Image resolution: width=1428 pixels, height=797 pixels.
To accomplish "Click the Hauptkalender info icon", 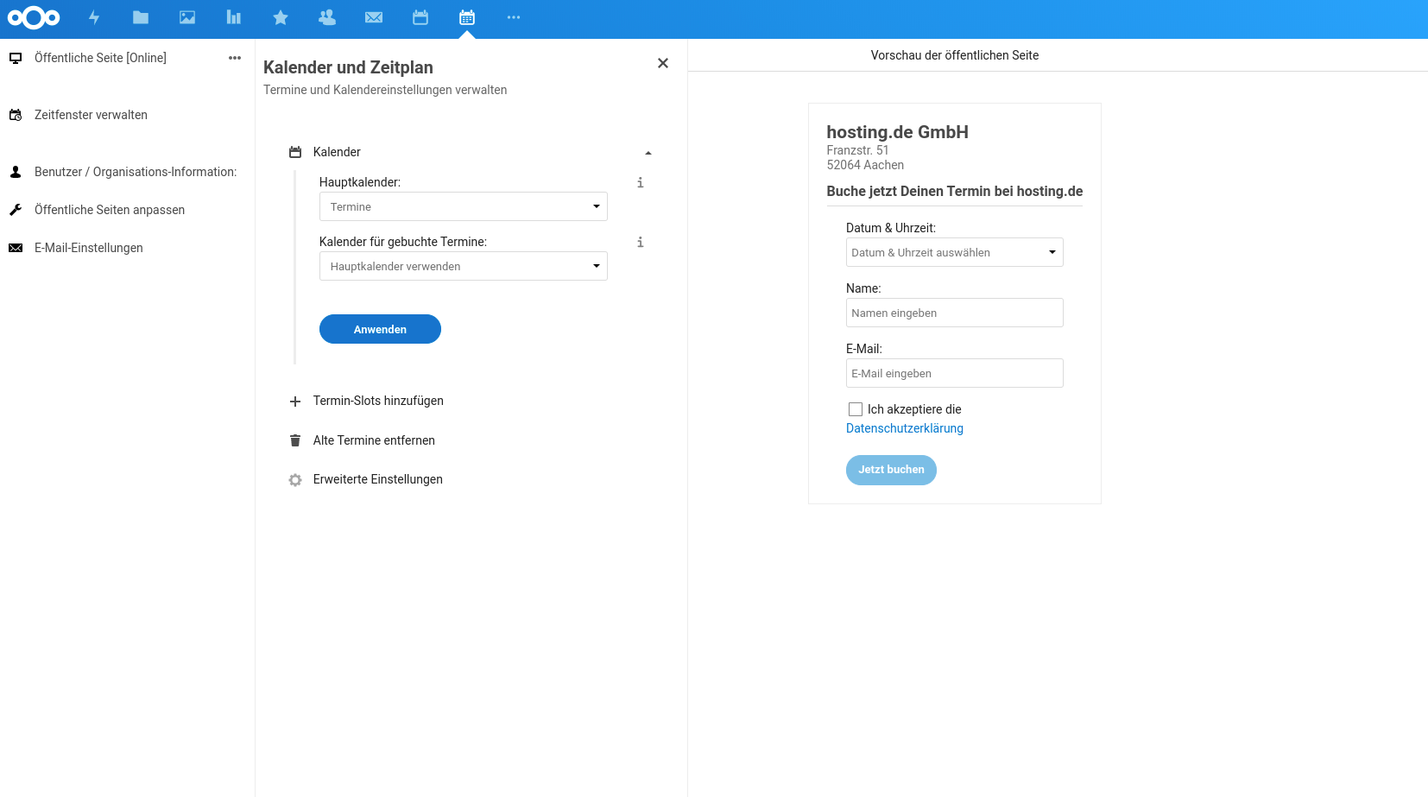I will [x=640, y=182].
